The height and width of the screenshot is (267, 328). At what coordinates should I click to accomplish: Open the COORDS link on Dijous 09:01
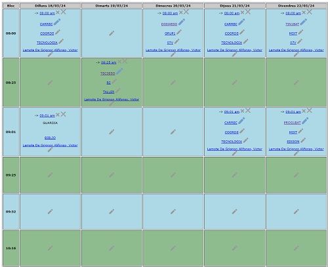tap(232, 133)
